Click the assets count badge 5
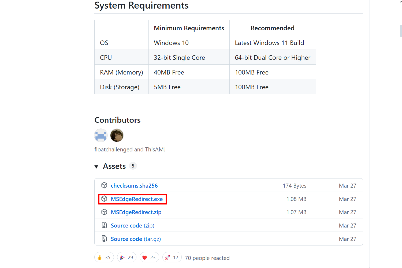The height and width of the screenshot is (268, 402). (x=133, y=166)
